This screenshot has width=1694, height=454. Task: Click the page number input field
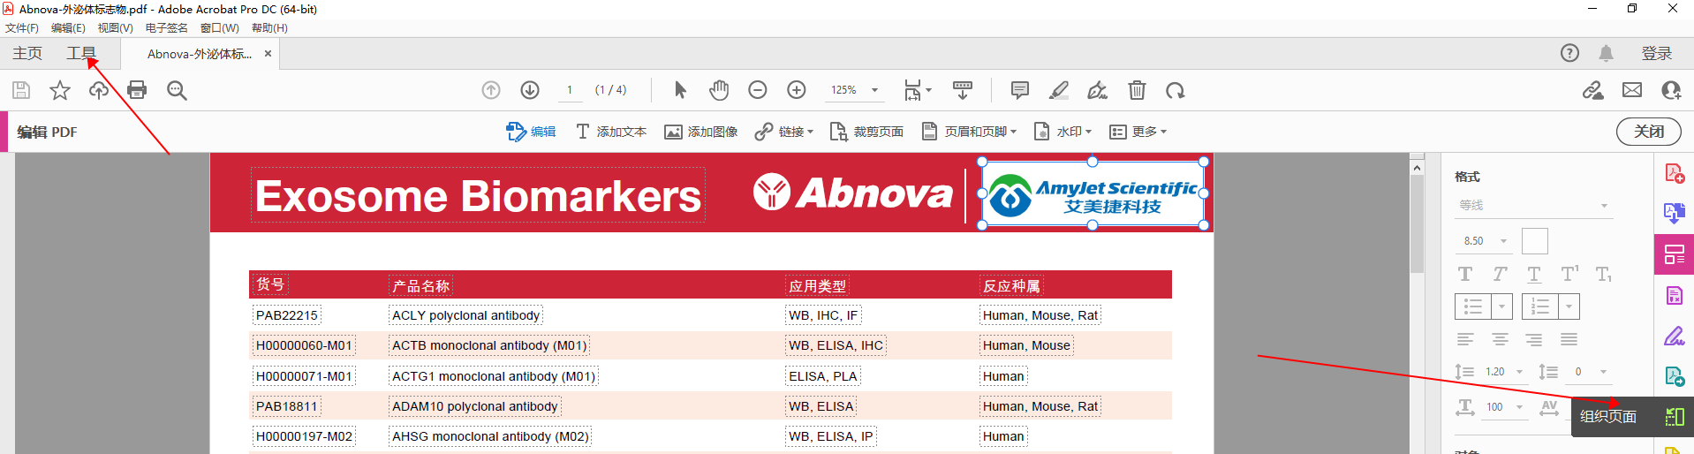(x=570, y=90)
